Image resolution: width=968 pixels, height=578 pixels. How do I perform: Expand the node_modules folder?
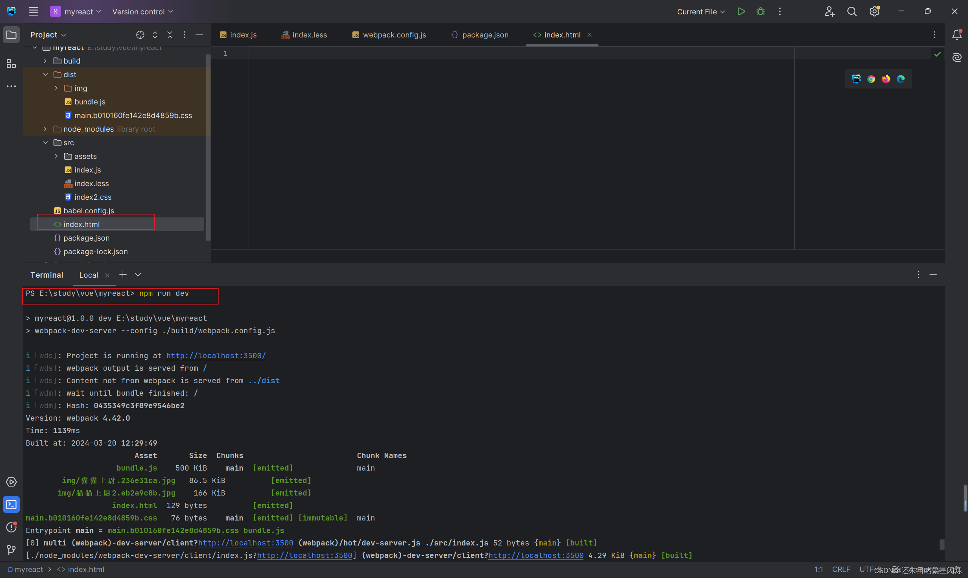coord(45,129)
